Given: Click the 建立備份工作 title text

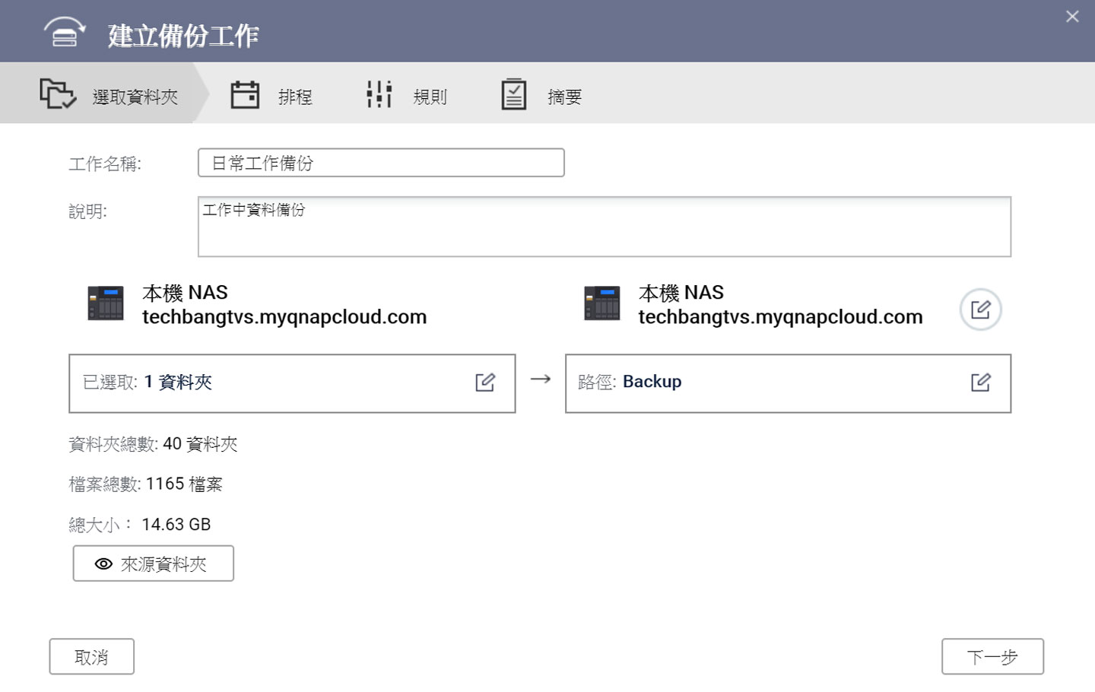Looking at the screenshot, I should coord(183,36).
